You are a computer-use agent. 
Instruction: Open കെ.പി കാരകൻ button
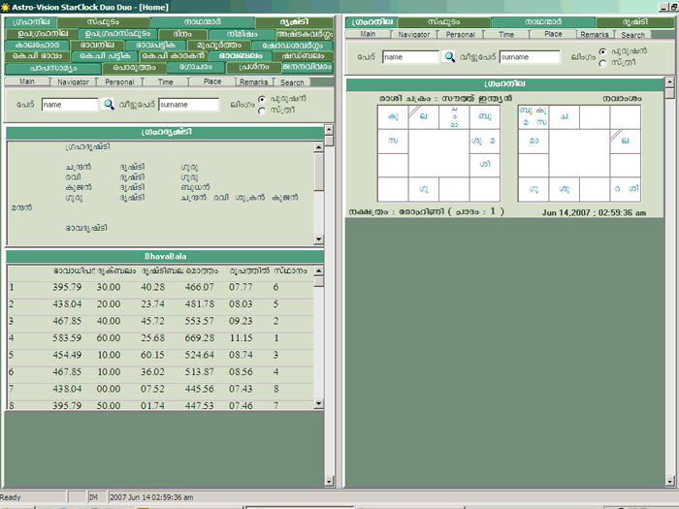tap(174, 56)
